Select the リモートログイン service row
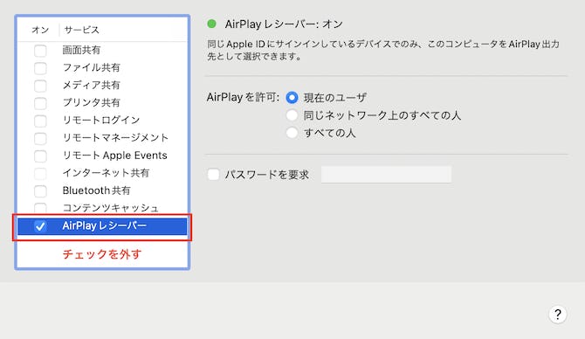 102,121
